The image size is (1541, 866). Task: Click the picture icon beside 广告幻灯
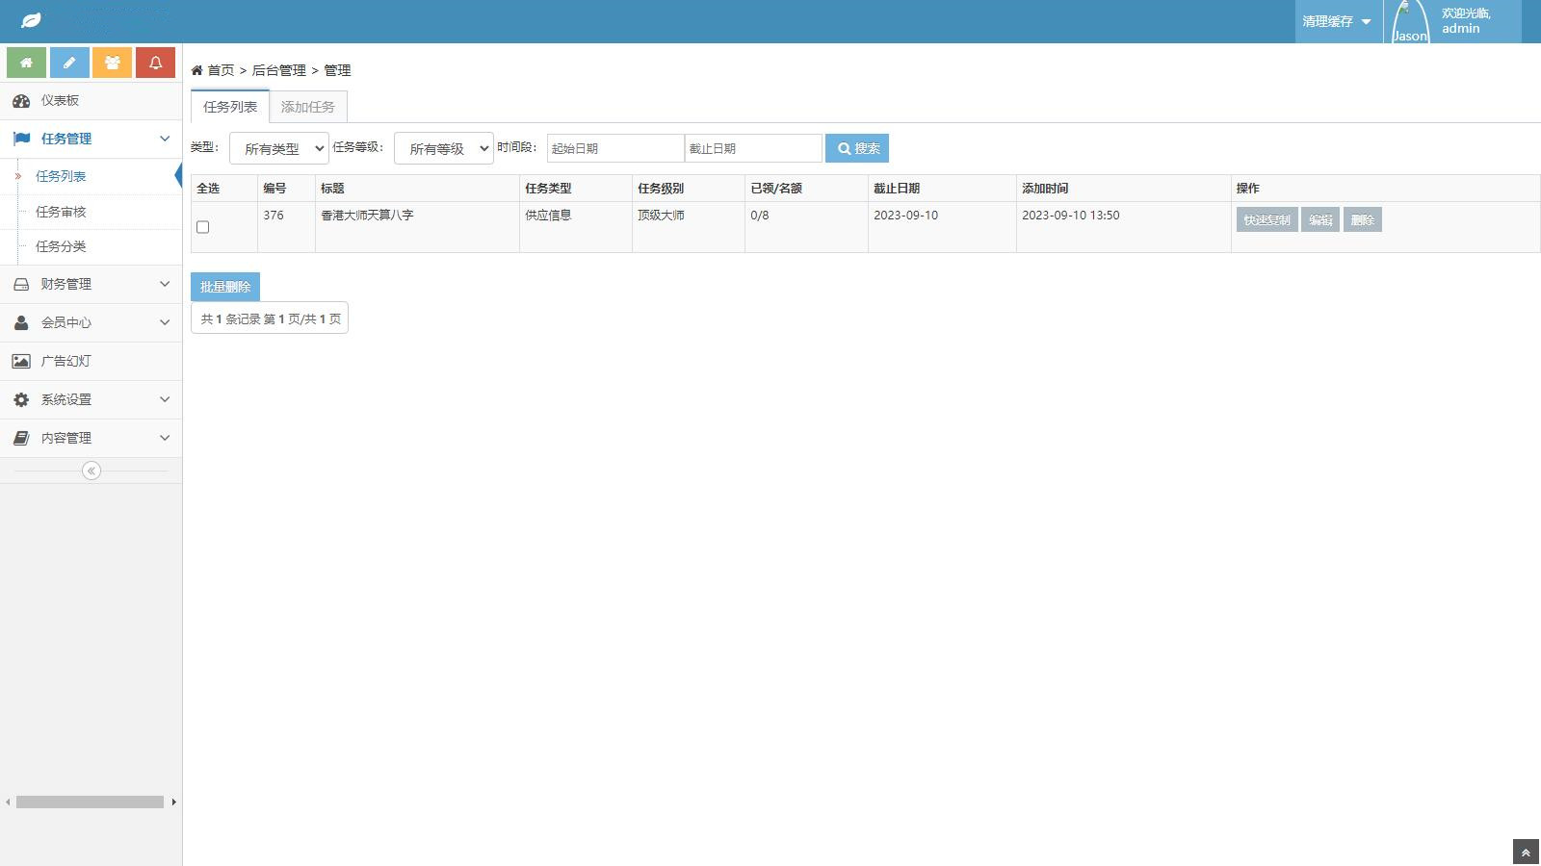[x=21, y=361]
